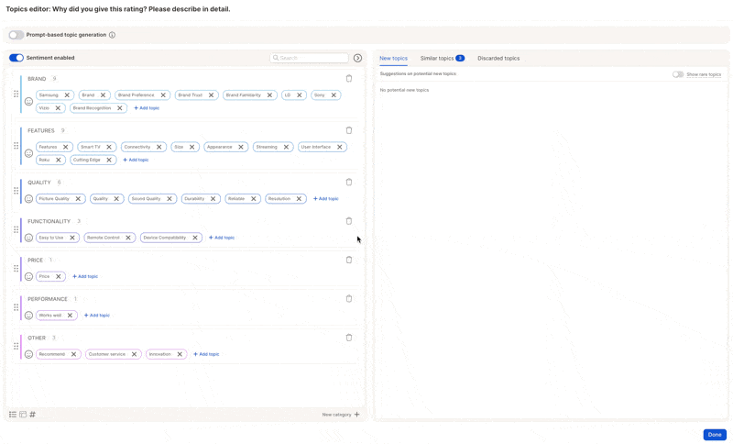Viewport: 733px width, 444px height.
Task: Click Add topic in the QUALITY category
Action: pyautogui.click(x=326, y=199)
